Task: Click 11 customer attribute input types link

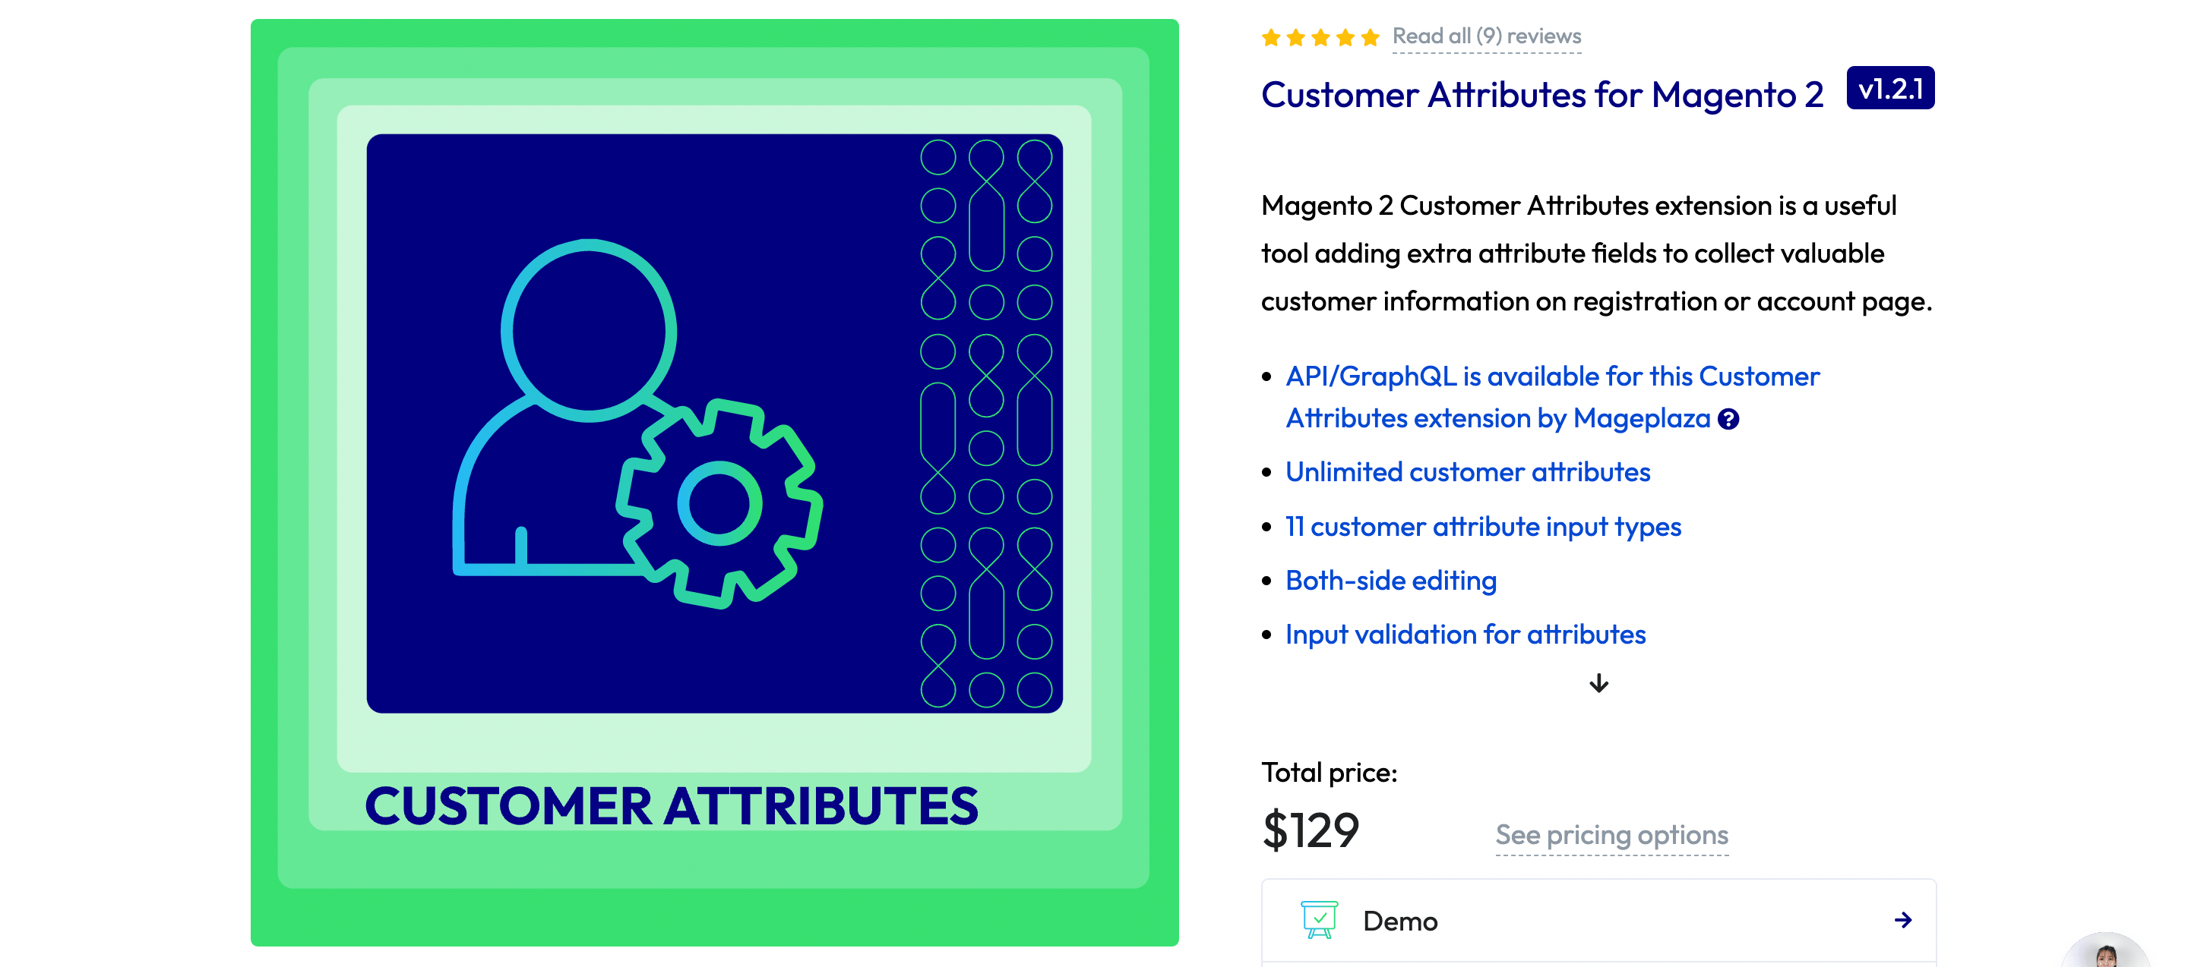Action: click(1482, 525)
